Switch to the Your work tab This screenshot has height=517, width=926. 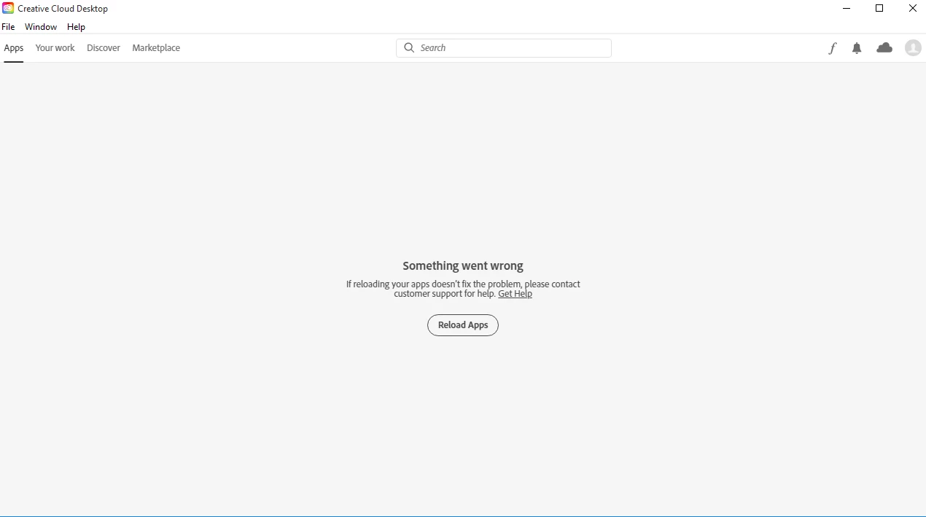pyautogui.click(x=55, y=48)
